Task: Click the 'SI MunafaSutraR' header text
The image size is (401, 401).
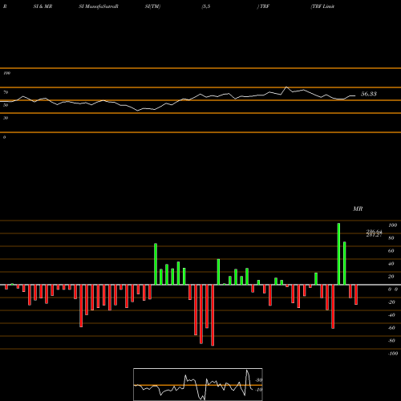Action: pyautogui.click(x=99, y=6)
